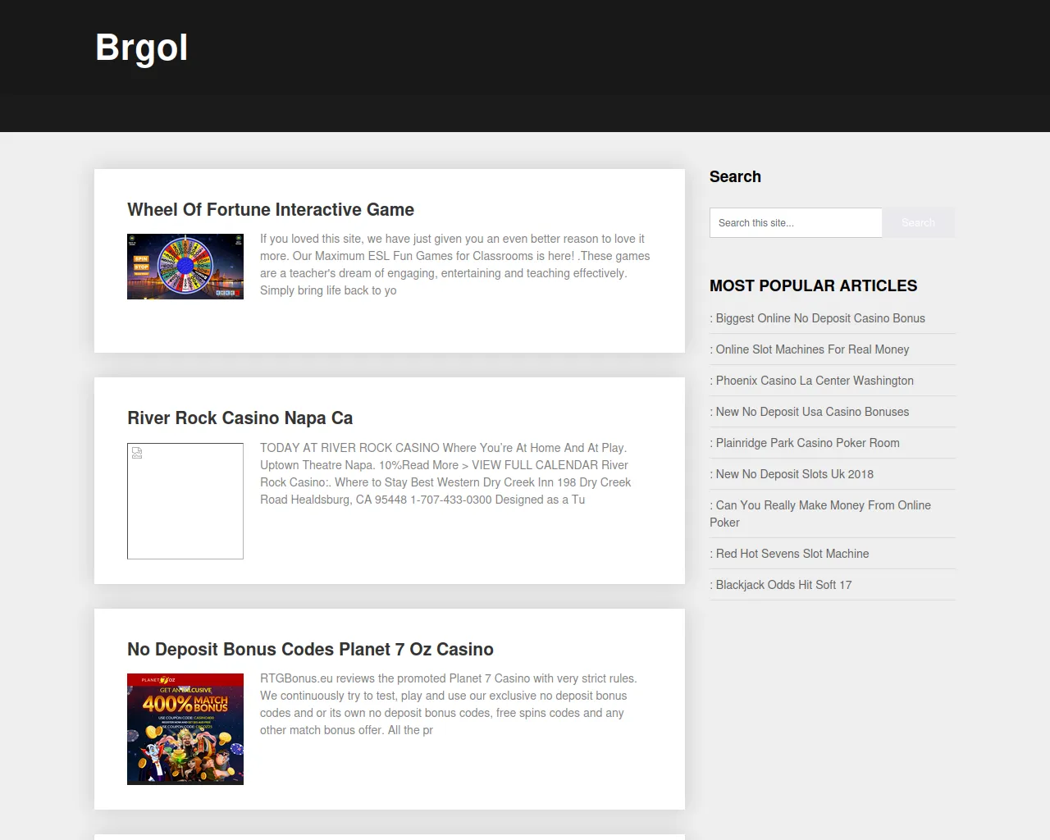
Task: Open the Wheel Of Fortune Interactive Game article
Action: tap(271, 210)
